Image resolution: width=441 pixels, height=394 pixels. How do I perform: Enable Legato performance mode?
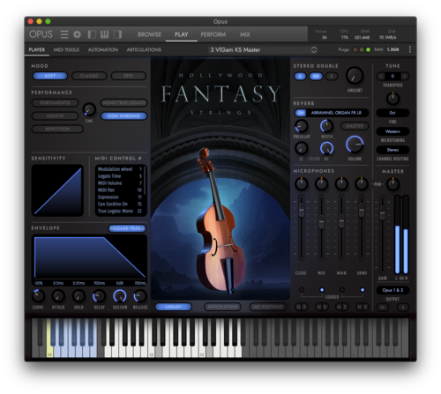[55, 115]
